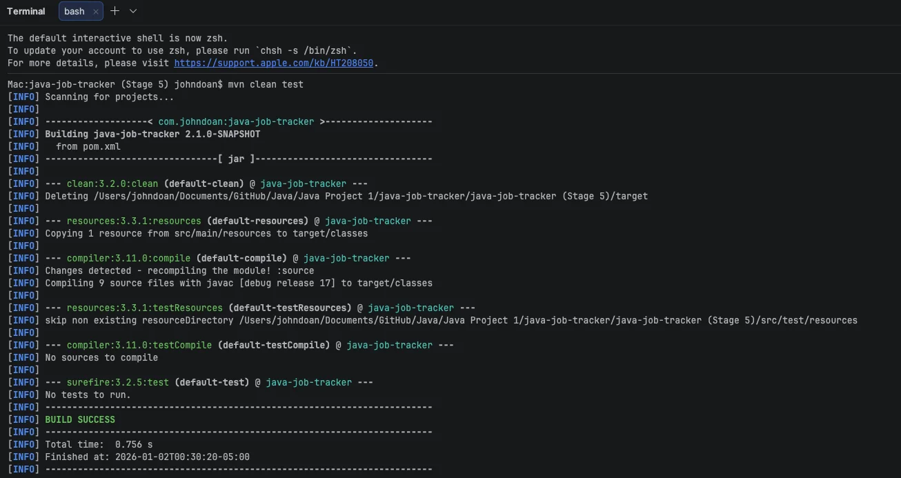Click 'Scanning for projects...' line
This screenshot has width=901, height=478.
(110, 97)
